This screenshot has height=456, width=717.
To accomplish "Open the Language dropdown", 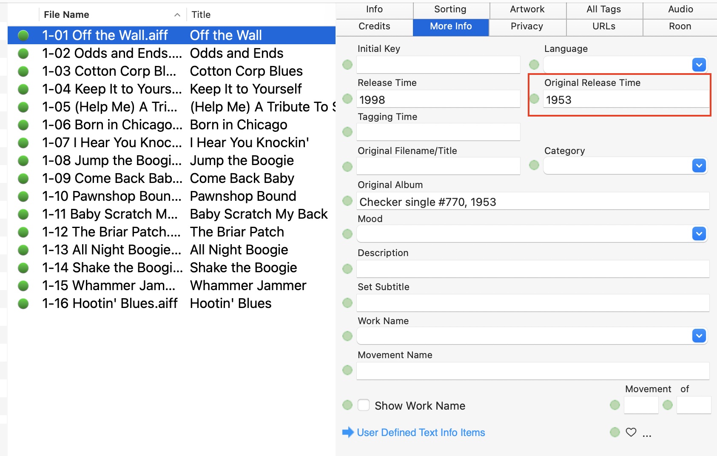I will [x=699, y=65].
